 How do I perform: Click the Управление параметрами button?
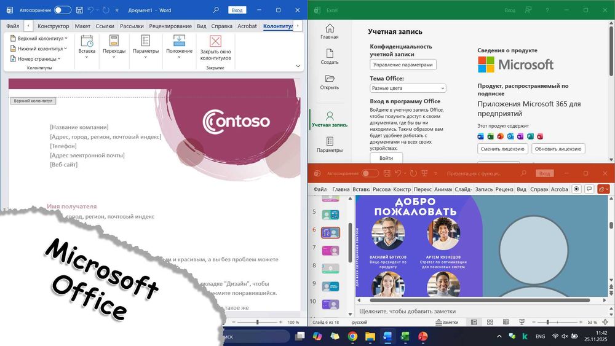click(403, 65)
